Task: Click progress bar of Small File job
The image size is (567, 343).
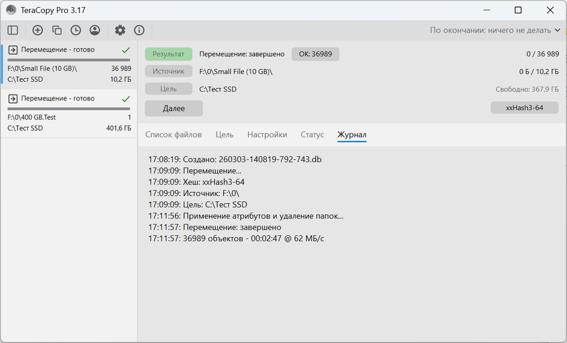Action: [x=69, y=60]
